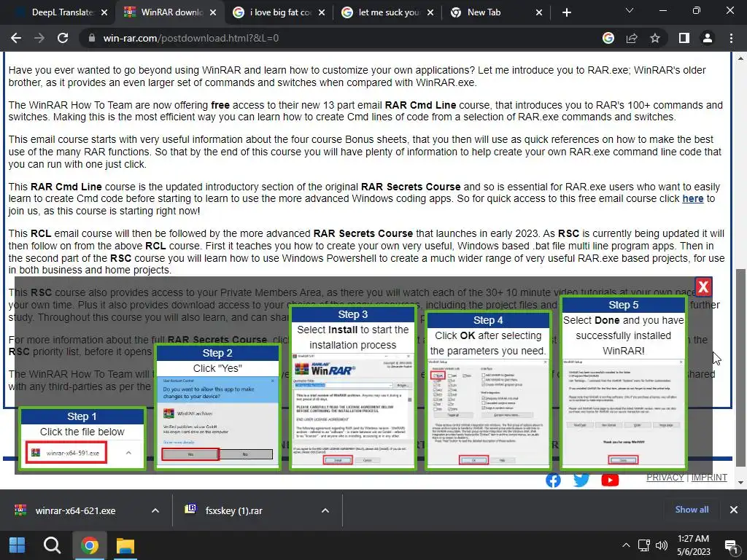
Task: Click the Step 1 thumbnail image
Action: [82, 438]
